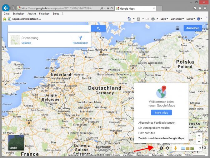Screen dimensions: 210x158
Task: Click the Gelände terrain link
Action: pyautogui.click(x=26, y=43)
